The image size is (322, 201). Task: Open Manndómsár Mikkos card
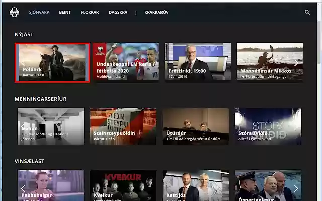coord(270,61)
